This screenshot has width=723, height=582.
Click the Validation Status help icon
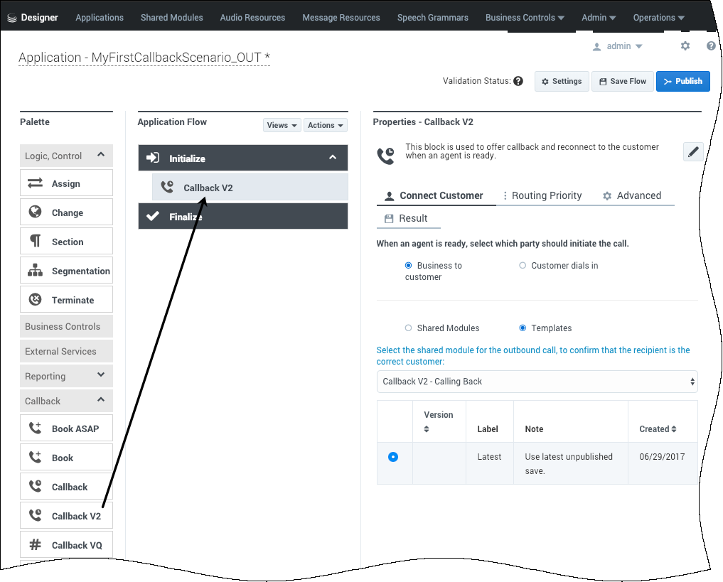tap(518, 81)
